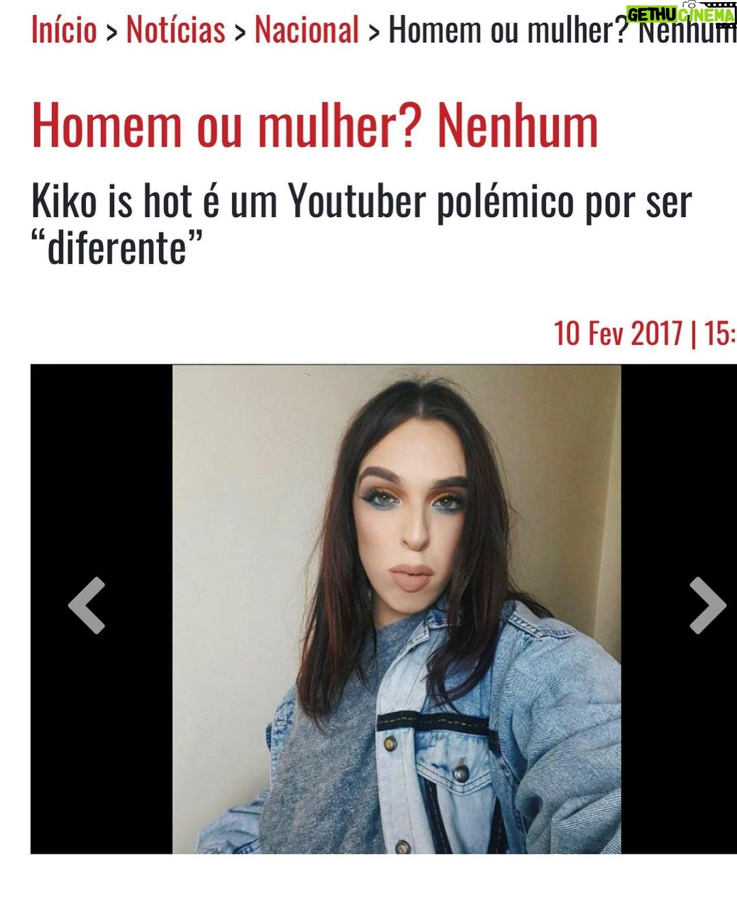Screen dimensions: 737x918
Task: Click the red headline 'Homem ou mulher? Nenhum'
Action: pos(315,125)
